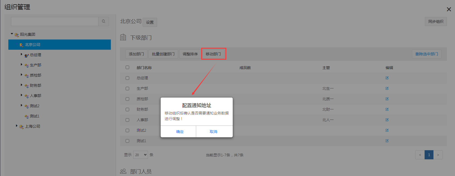Click into the organization search input field
Screen dimensions: 455x176
pyautogui.click(x=55, y=21)
